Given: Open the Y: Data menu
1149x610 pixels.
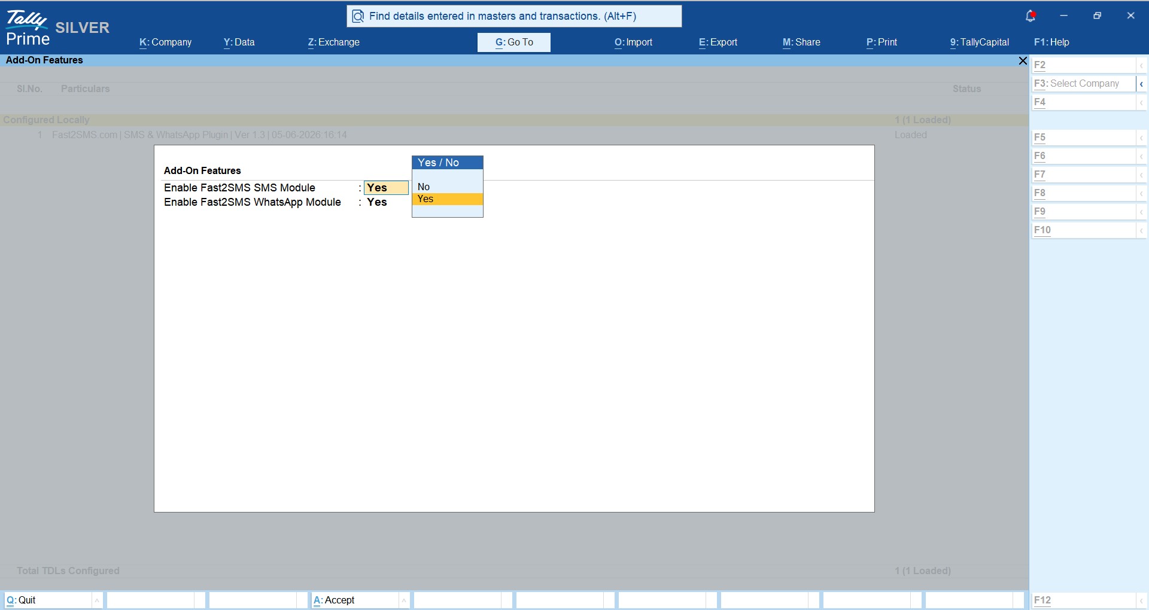Looking at the screenshot, I should pyautogui.click(x=239, y=42).
